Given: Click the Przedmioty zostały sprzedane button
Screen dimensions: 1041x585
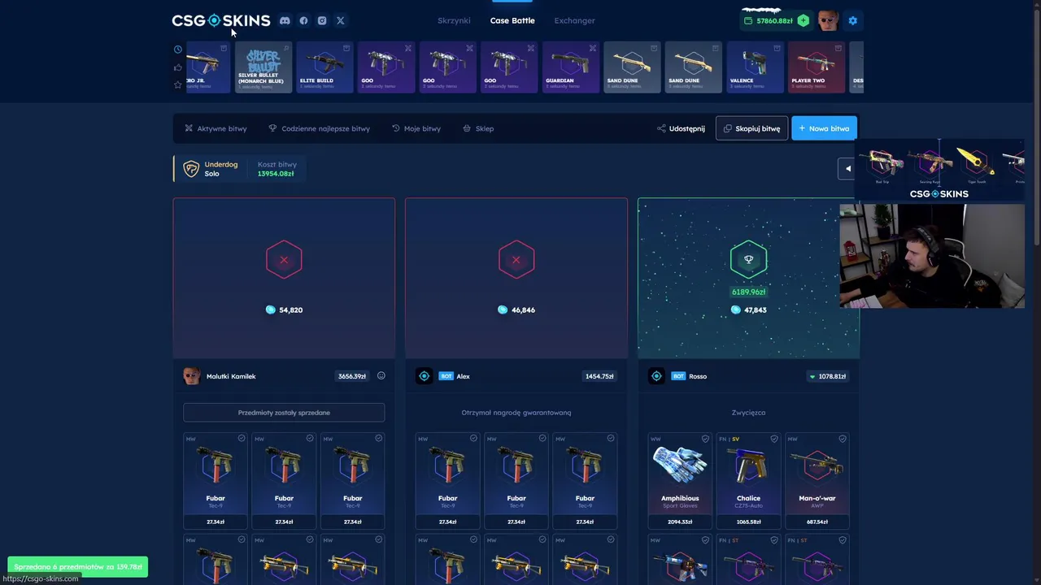Looking at the screenshot, I should 284,412.
